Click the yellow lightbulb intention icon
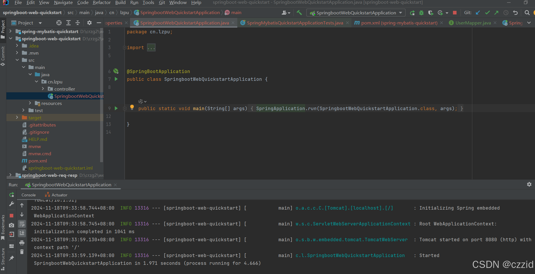535x274 pixels. [132, 107]
